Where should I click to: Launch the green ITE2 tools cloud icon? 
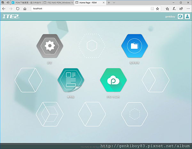(x=113, y=80)
